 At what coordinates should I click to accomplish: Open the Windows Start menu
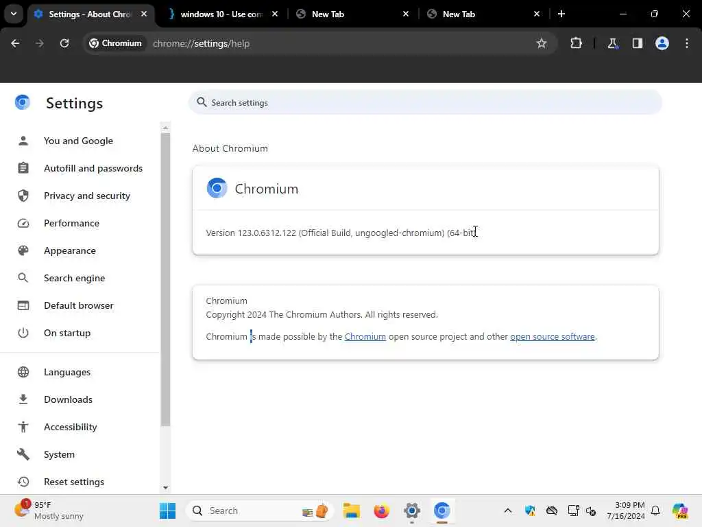click(168, 511)
